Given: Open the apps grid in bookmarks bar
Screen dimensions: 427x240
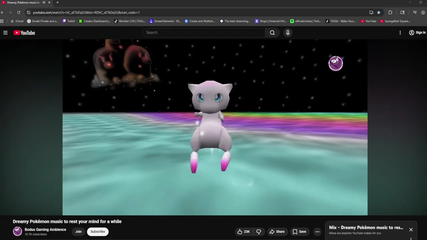Looking at the screenshot, I should 2,21.
